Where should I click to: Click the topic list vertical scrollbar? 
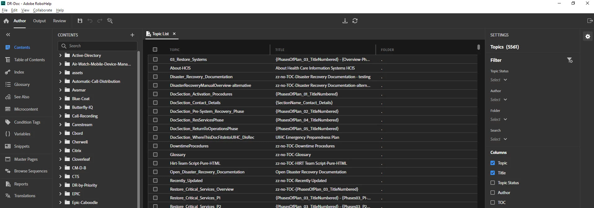[x=479, y=47]
